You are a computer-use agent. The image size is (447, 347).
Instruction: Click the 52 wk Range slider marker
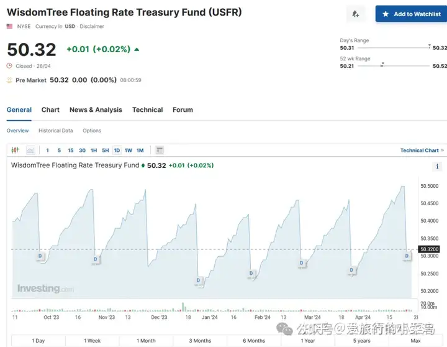point(382,65)
